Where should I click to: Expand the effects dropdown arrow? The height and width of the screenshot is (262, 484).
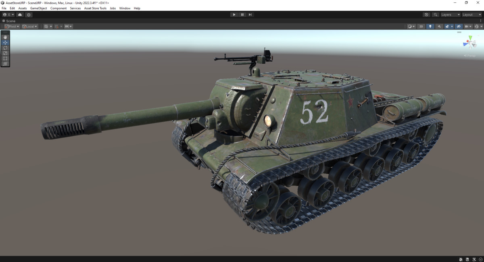[452, 27]
